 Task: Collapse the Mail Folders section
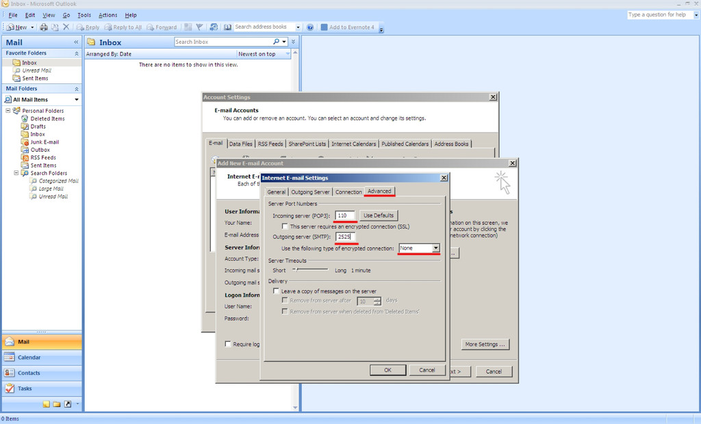tap(77, 89)
